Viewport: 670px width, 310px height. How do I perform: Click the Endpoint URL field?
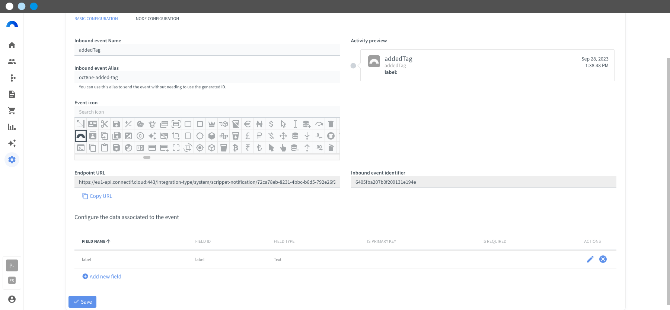(x=207, y=182)
